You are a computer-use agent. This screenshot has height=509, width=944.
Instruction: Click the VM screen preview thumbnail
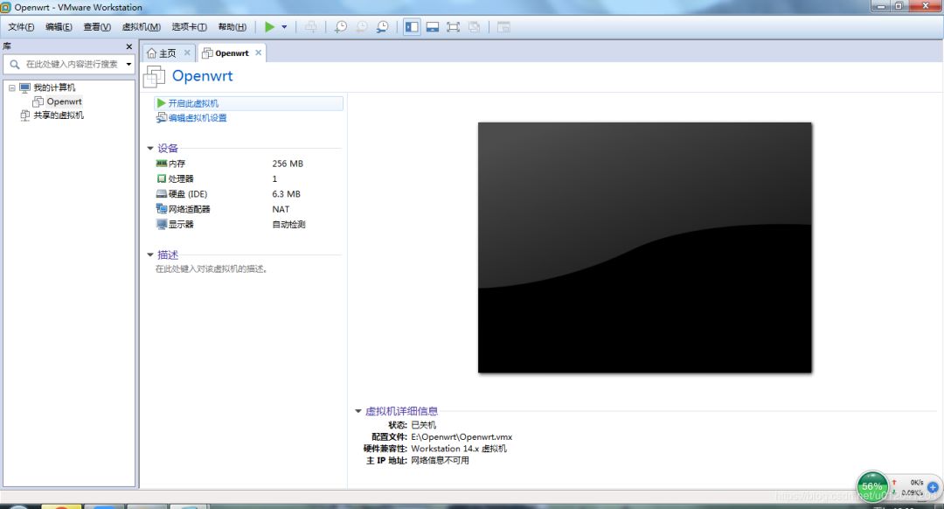click(x=645, y=248)
